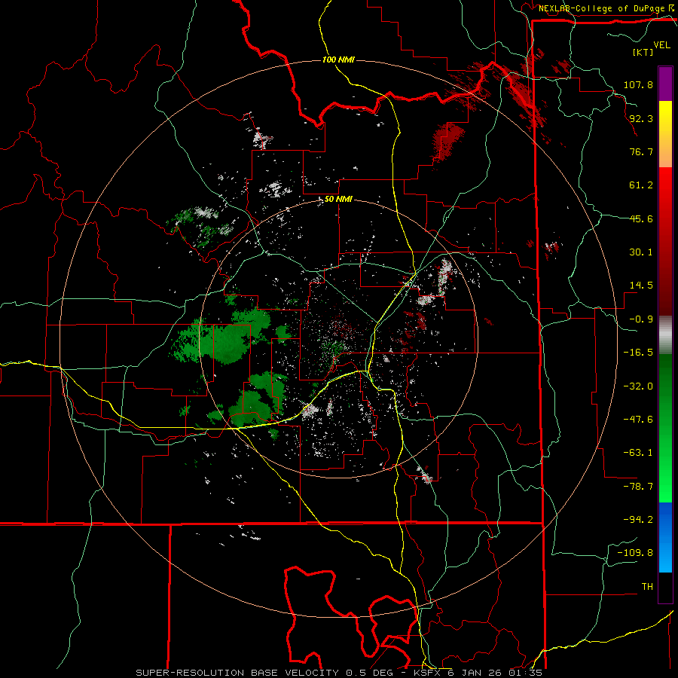Click the 61.2 velocity scale value

(641, 185)
